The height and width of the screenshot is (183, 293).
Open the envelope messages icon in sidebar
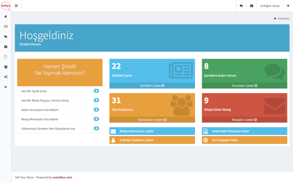coord(6,47)
